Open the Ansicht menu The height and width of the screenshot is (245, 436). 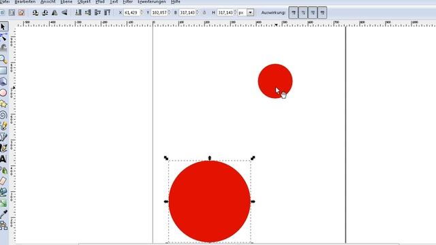tap(48, 1)
